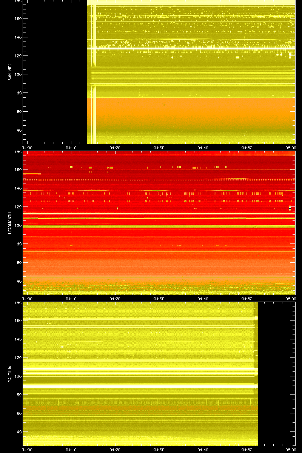Image resolution: width=302 pixels, height=453 pixels.
Task: Click 05:00 time label under Learmonth panel
Action: [x=290, y=299]
